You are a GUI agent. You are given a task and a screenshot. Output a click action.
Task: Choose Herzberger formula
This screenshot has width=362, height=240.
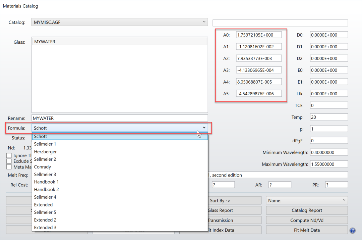click(120, 152)
